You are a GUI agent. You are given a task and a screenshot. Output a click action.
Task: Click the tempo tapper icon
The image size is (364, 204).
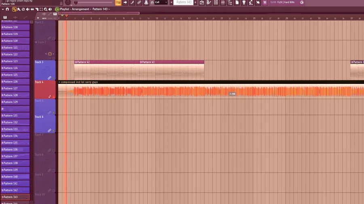251,2
